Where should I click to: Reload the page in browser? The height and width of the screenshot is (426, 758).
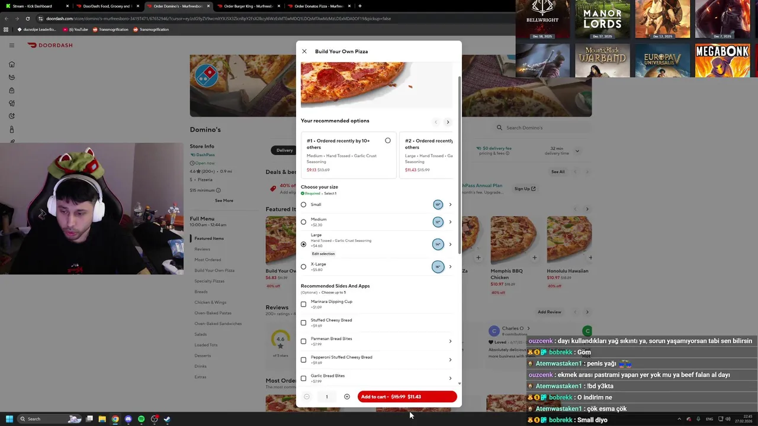[28, 18]
